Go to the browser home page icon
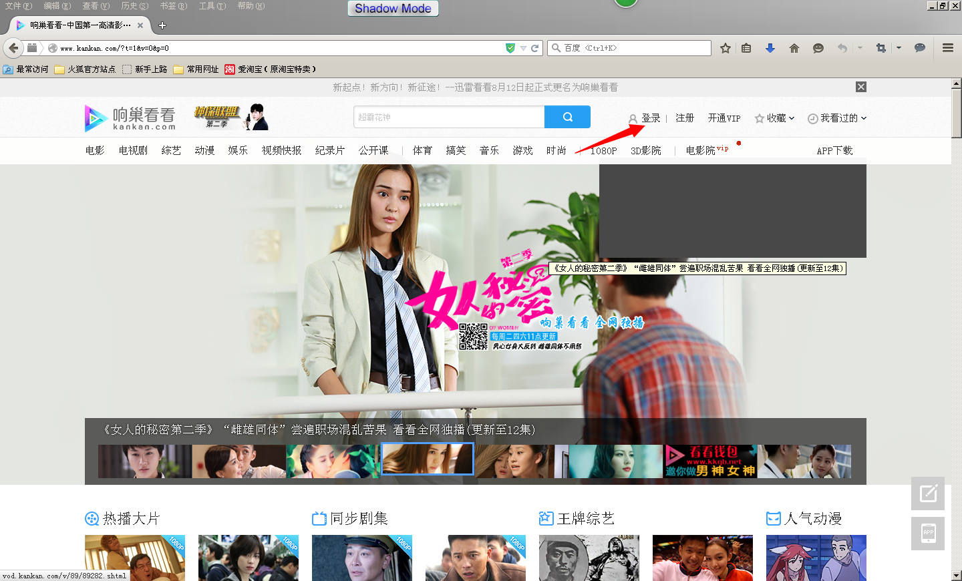 tap(794, 48)
